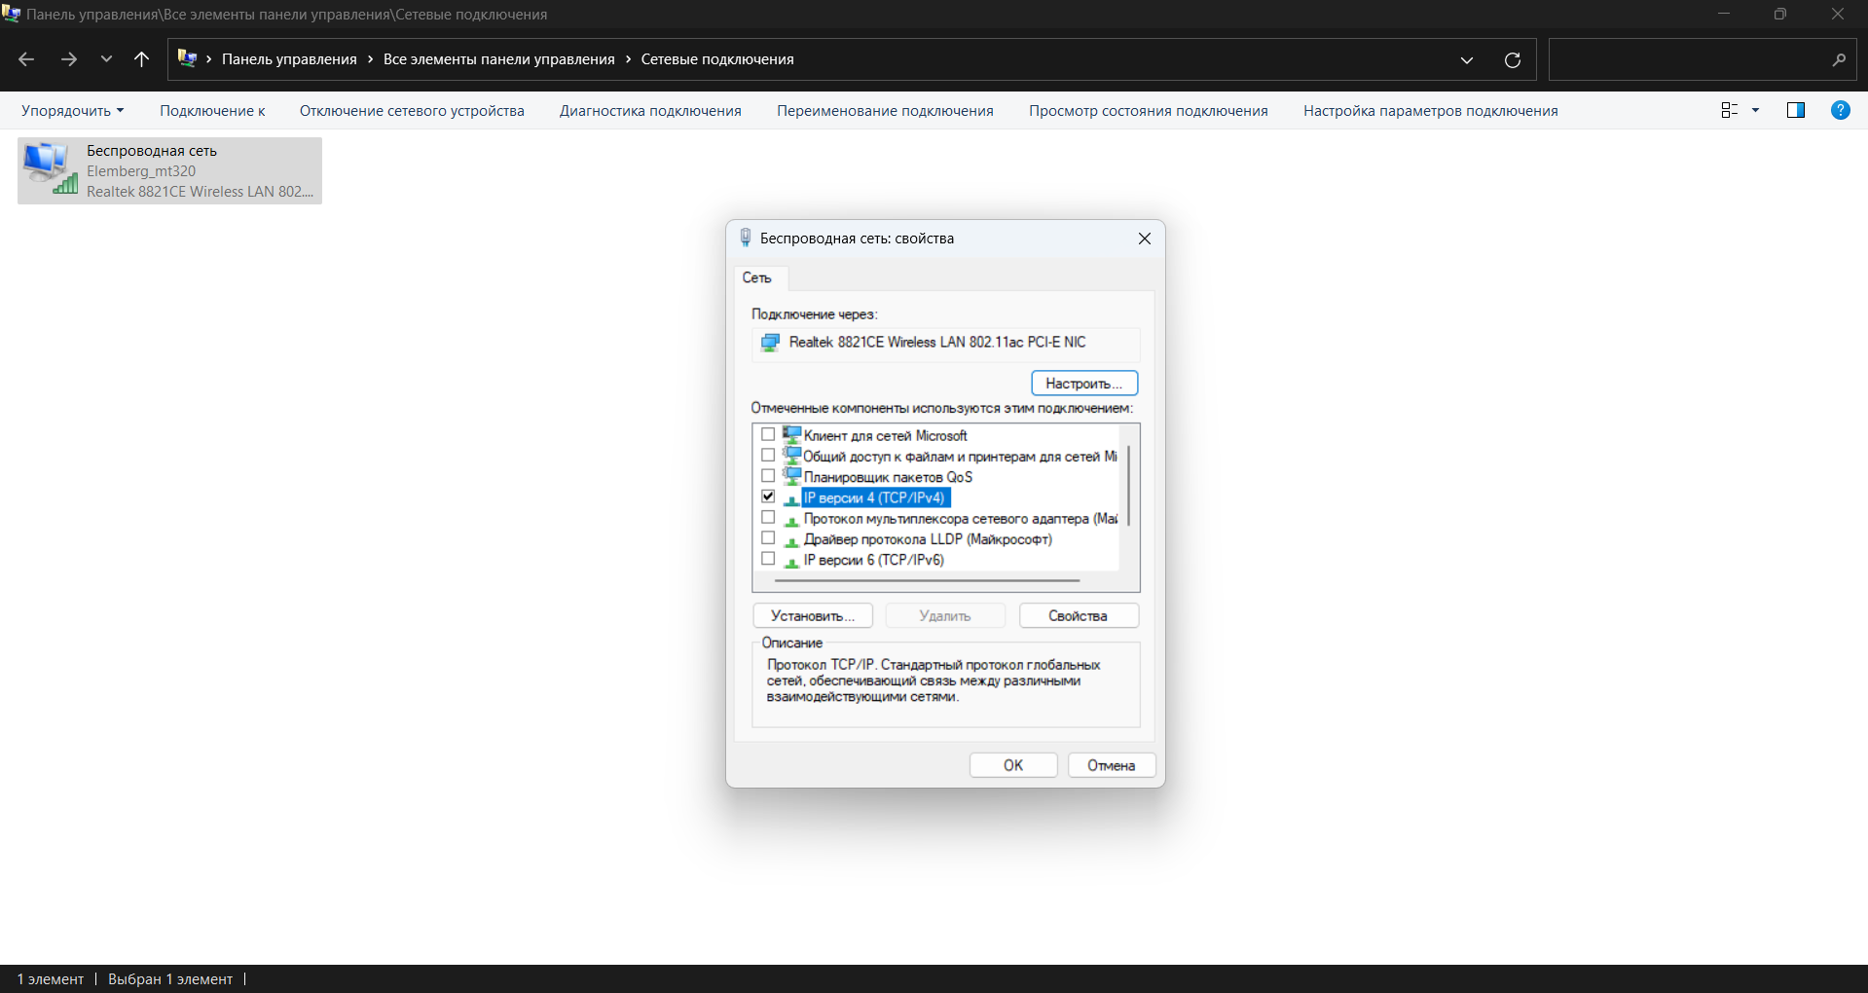The height and width of the screenshot is (993, 1868).
Task: Expand chevron after Панель управления breadcrumb
Action: [370, 59]
